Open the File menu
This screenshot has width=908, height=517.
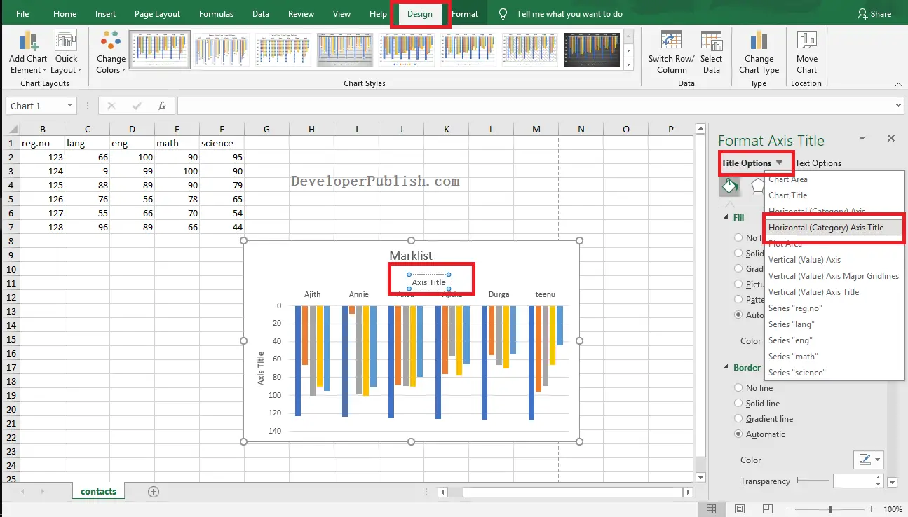tap(22, 14)
